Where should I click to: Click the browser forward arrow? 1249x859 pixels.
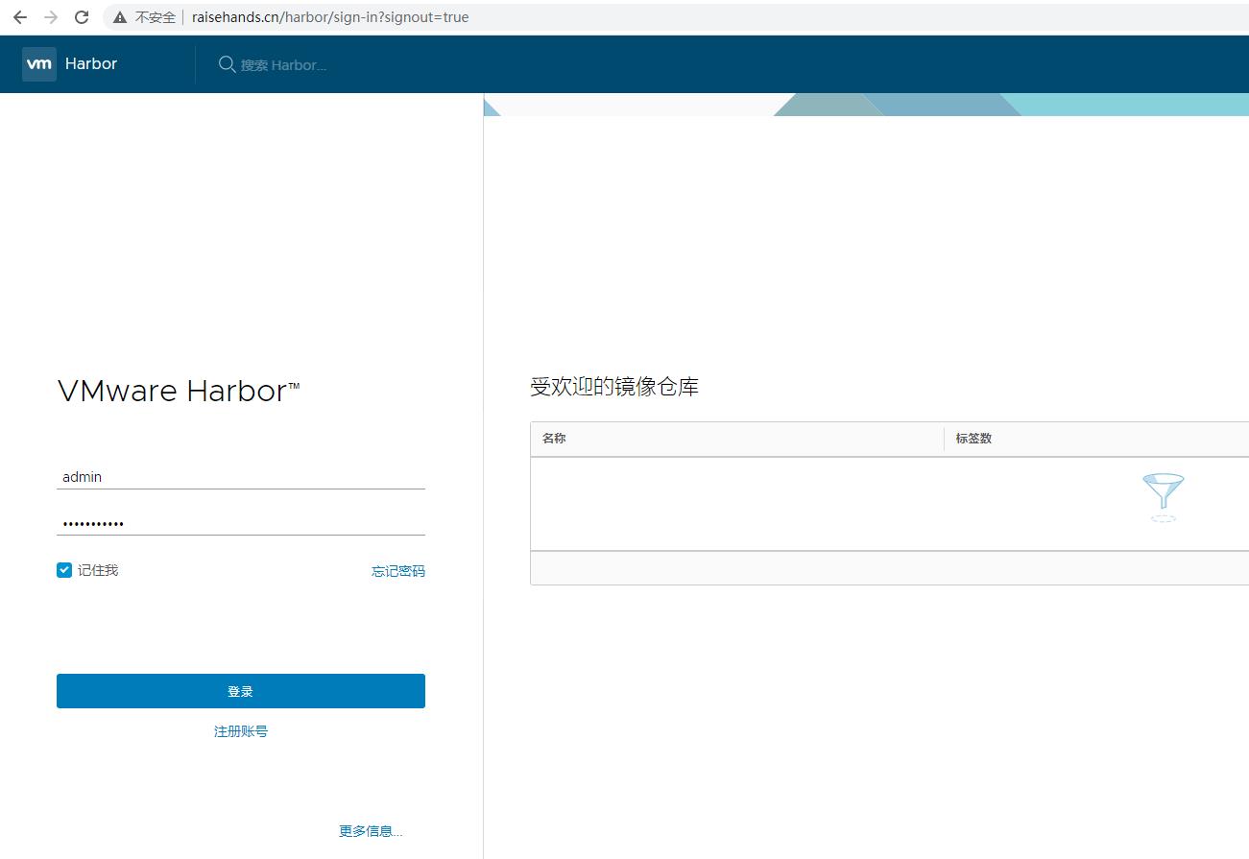coord(51,17)
